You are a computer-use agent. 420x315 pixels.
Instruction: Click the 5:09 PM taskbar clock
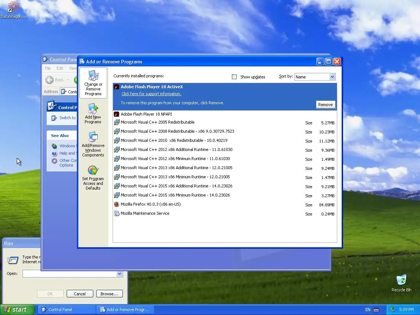(407, 310)
